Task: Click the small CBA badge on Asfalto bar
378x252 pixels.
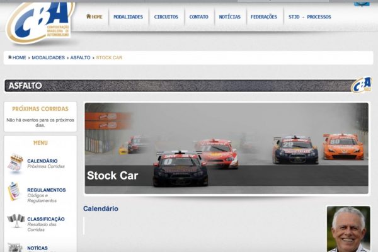Action: click(361, 85)
